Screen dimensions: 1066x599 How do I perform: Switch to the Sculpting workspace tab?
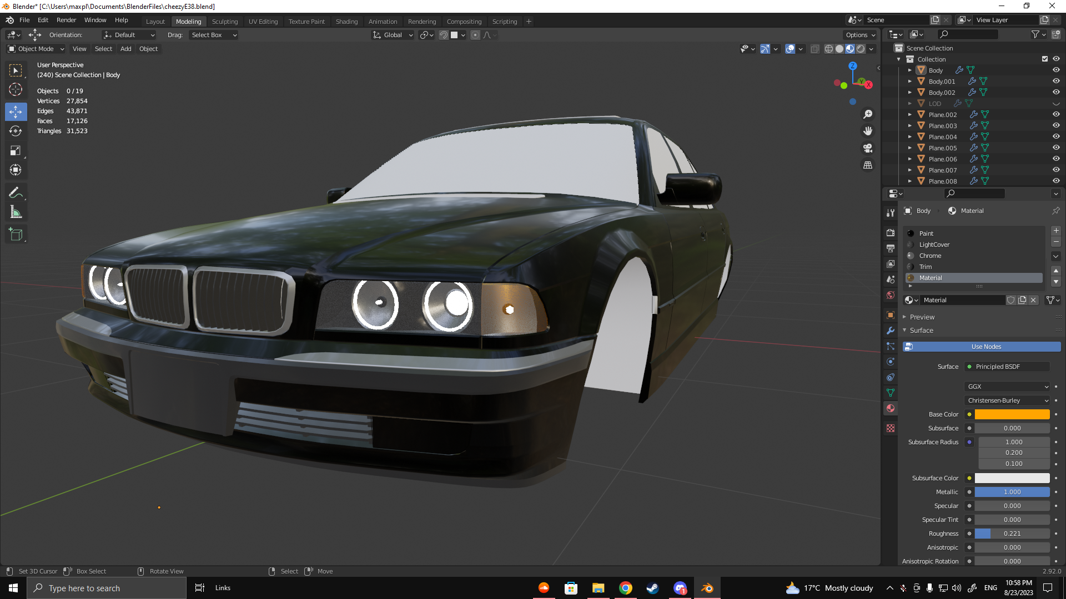pyautogui.click(x=224, y=22)
